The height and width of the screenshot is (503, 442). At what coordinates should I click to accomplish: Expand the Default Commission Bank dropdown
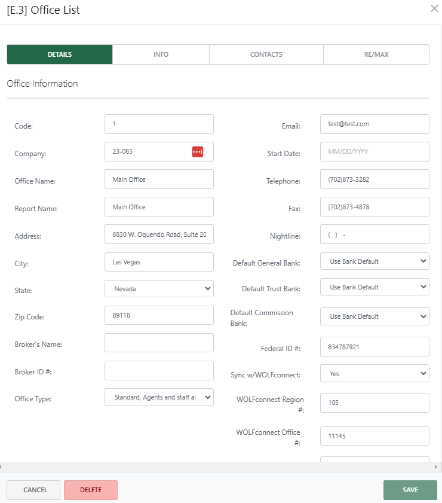click(x=375, y=316)
